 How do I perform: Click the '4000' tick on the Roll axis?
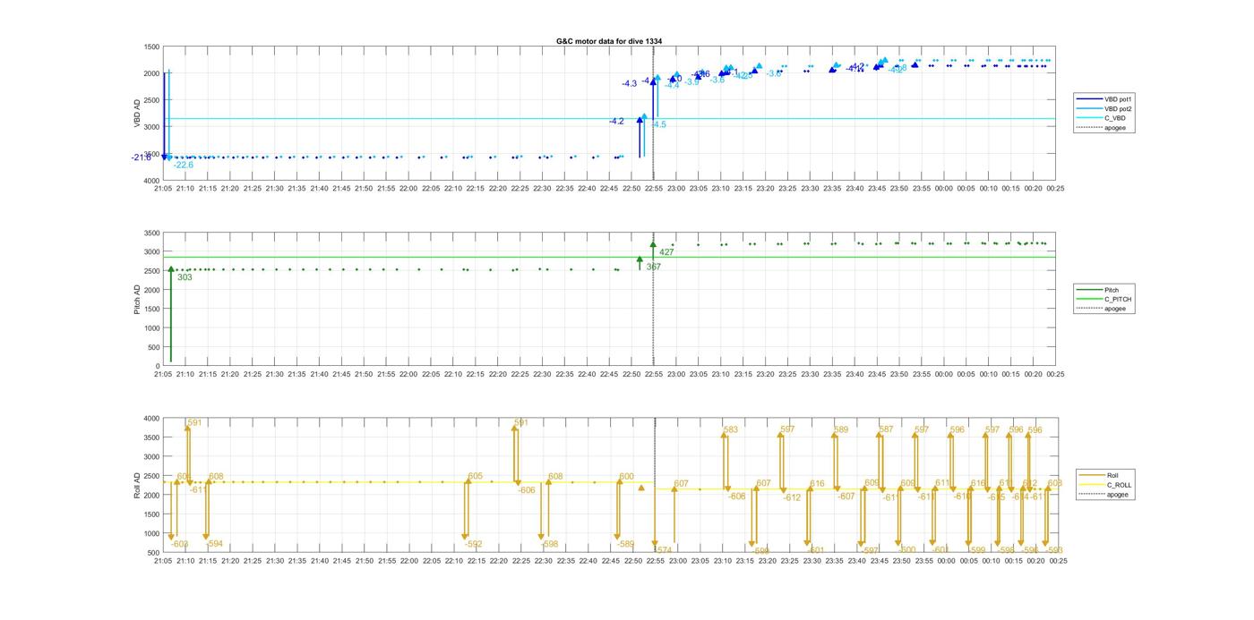(151, 419)
